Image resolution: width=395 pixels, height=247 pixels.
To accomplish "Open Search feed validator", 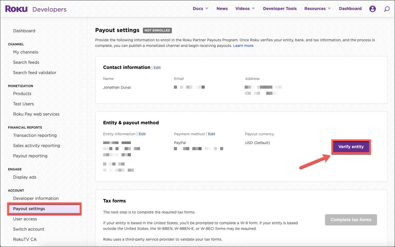I will click(35, 73).
